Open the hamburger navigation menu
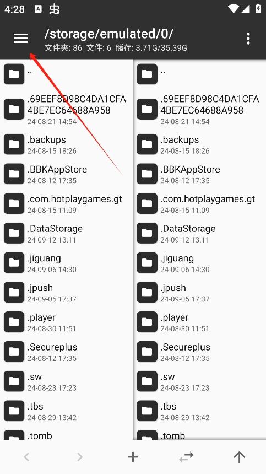 (x=20, y=39)
